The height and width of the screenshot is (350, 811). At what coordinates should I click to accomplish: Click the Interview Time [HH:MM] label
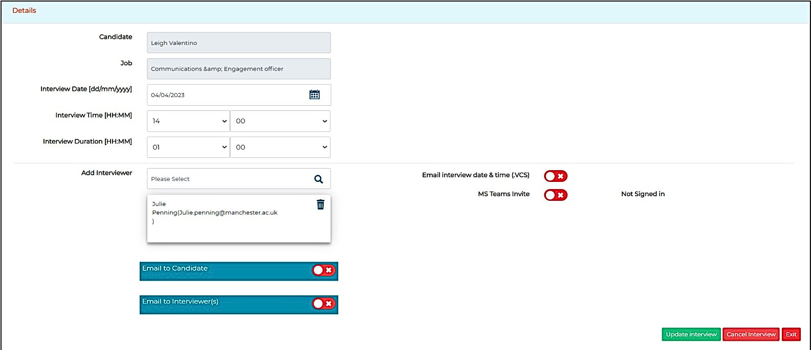tap(94, 115)
